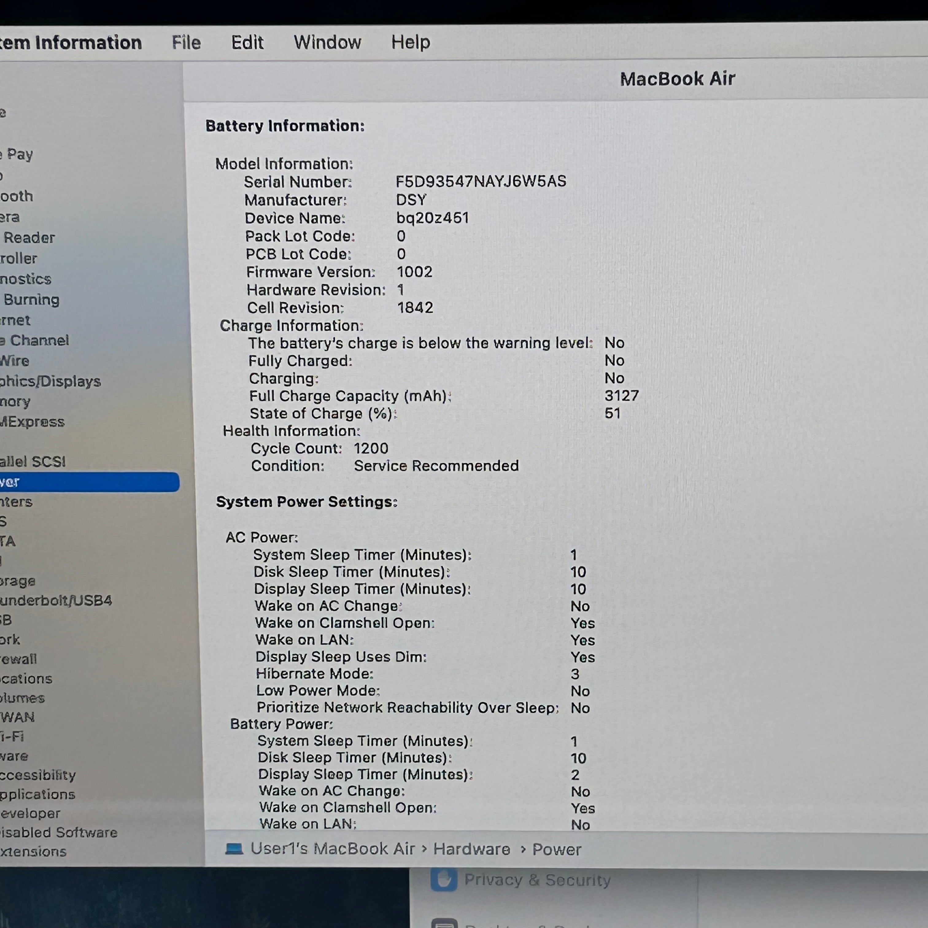Select Volumes in the sidebar
This screenshot has height=928, width=928.
click(x=23, y=698)
